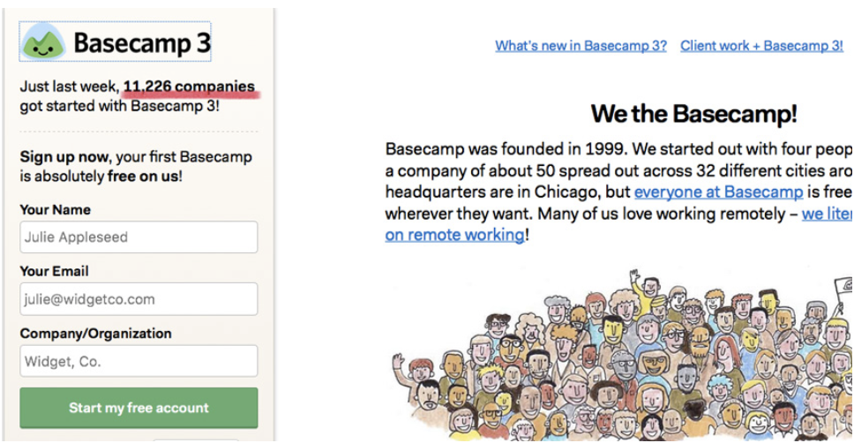Click the Basecamp 3 wordmark text
854x443 pixels.
(142, 43)
